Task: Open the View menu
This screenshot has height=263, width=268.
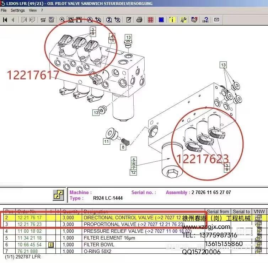Action: click(x=33, y=10)
